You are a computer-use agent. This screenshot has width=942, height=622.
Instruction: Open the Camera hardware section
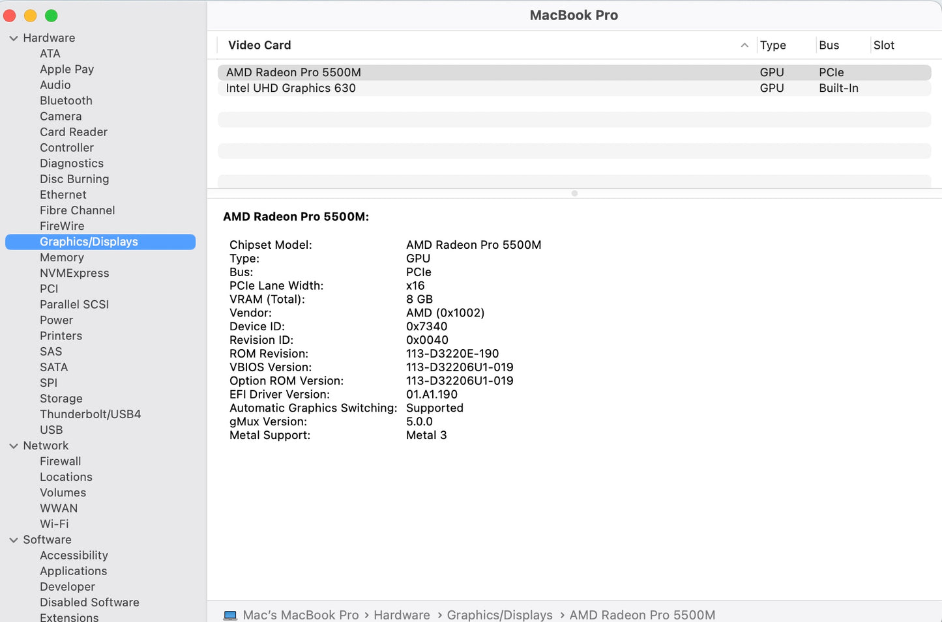61,116
